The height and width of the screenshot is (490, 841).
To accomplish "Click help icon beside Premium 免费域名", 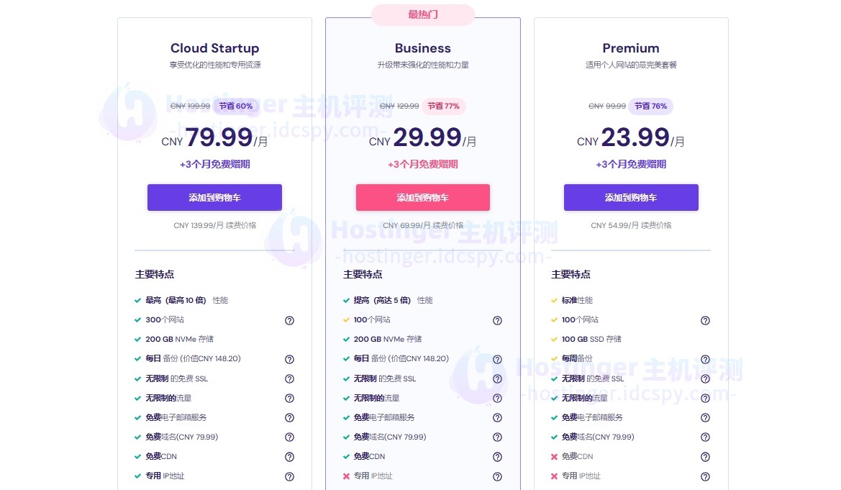I will pos(705,437).
